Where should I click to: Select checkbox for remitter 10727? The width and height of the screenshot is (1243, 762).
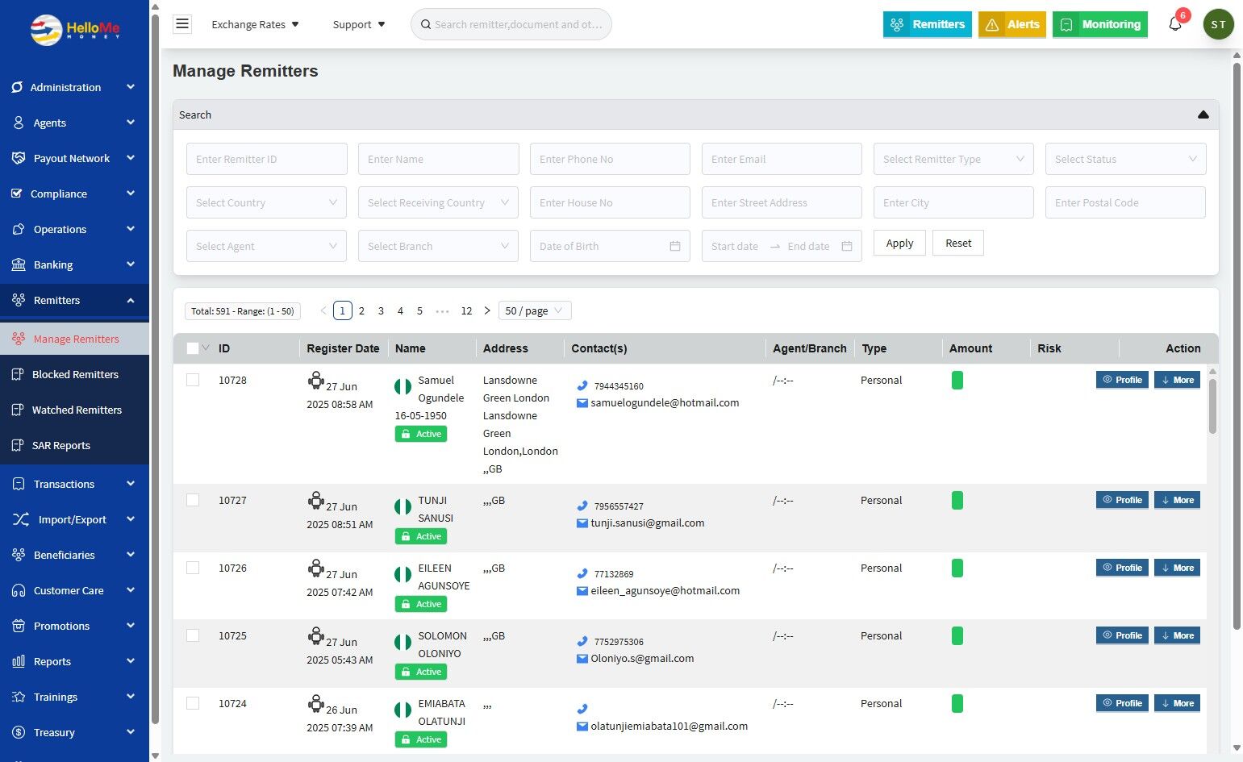pyautogui.click(x=193, y=500)
